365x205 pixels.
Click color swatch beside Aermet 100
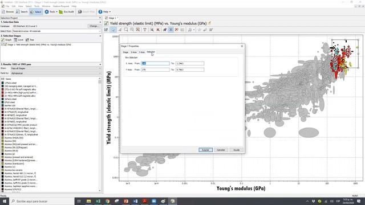click(x=3, y=105)
